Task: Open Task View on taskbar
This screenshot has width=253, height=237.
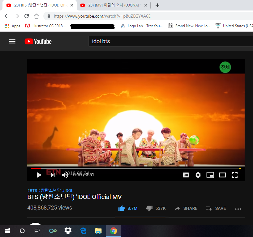Action: 37,231
